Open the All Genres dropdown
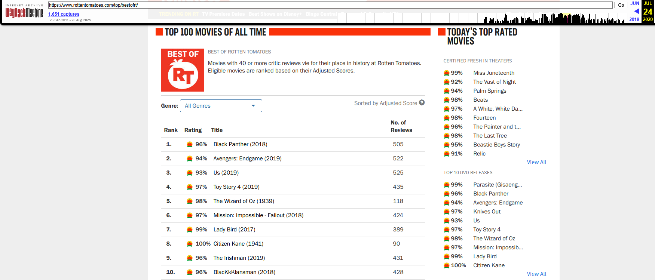 coord(221,106)
